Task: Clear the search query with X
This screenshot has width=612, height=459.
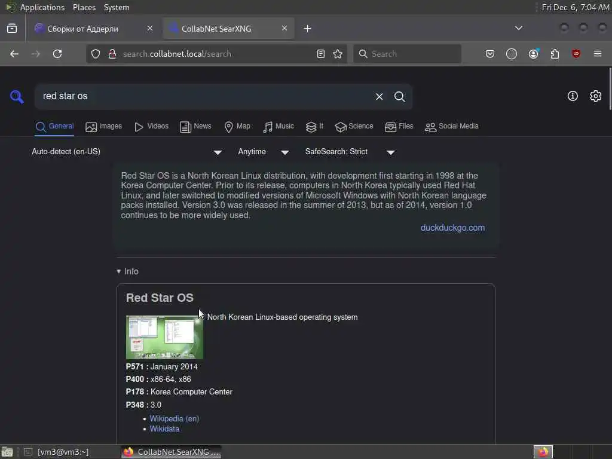Action: 379,96
